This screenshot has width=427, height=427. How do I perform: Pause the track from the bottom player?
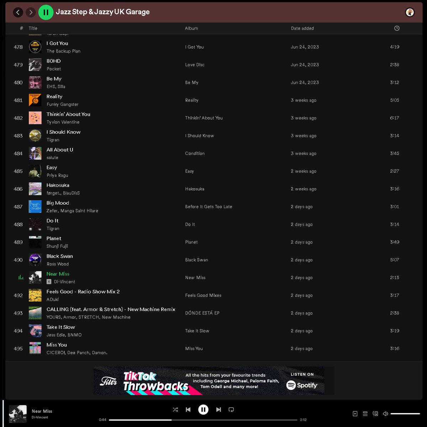click(203, 410)
